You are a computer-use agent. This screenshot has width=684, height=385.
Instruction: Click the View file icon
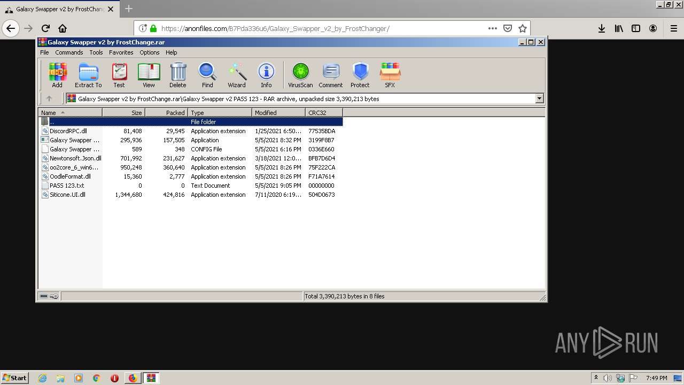tap(149, 75)
